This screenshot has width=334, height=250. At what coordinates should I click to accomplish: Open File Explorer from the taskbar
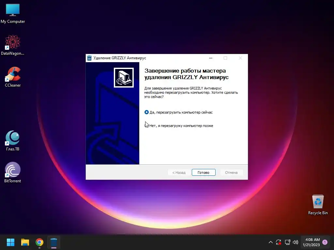click(x=25, y=242)
